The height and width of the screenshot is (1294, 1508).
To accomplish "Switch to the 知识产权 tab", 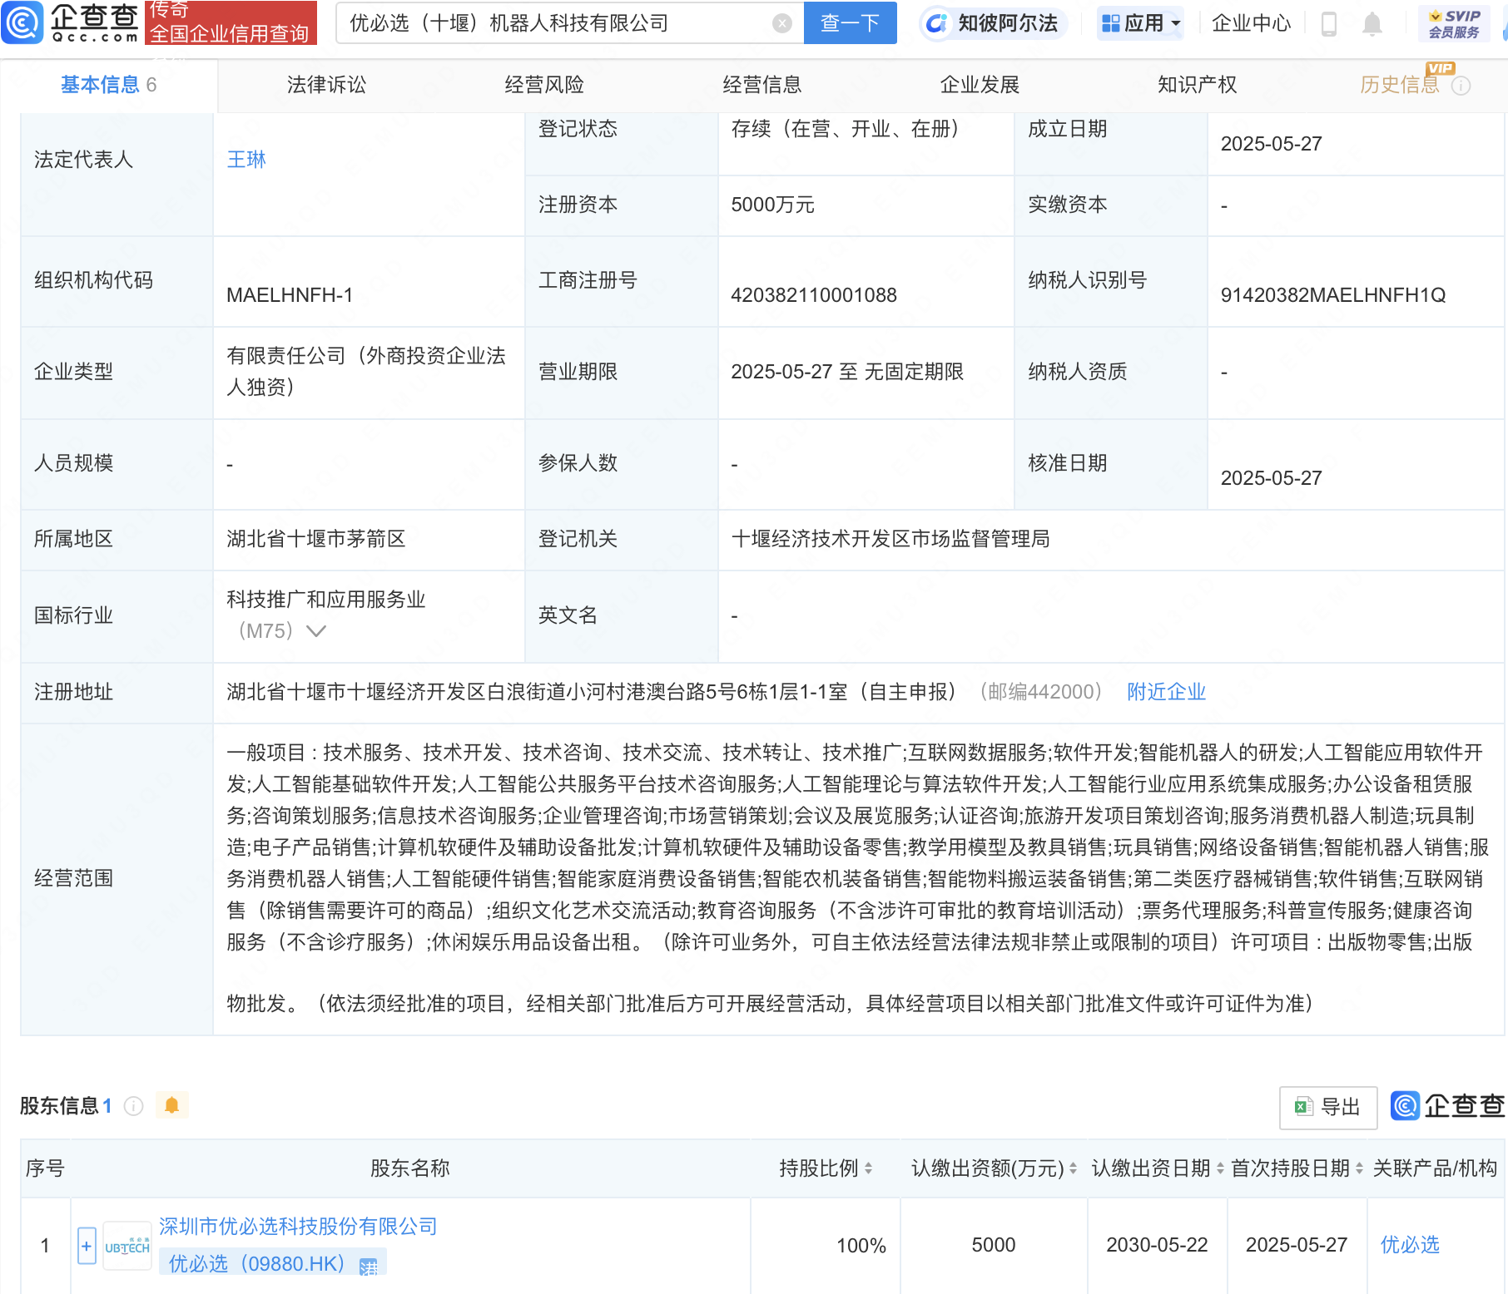I will tap(1197, 85).
